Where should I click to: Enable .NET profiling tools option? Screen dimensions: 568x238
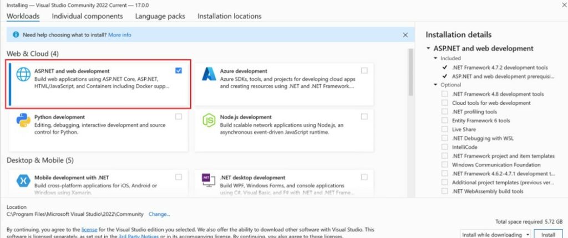click(444, 112)
